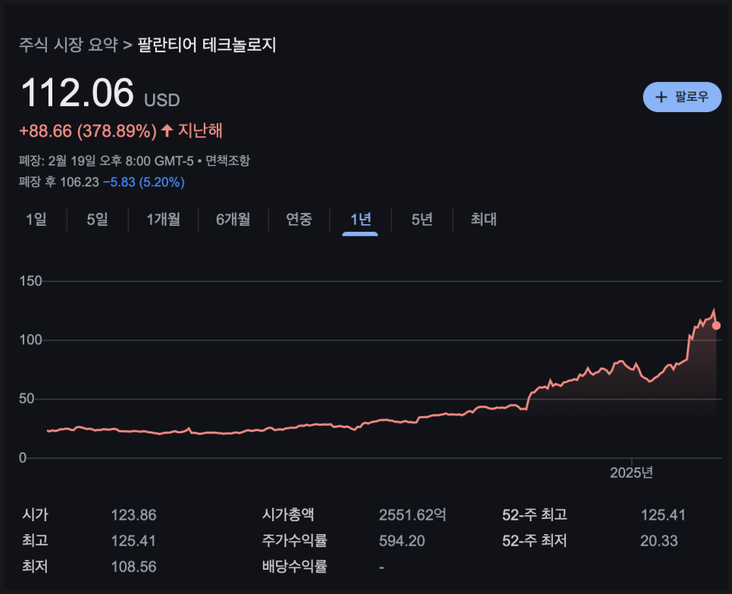Click the 100 y-axis label
This screenshot has height=594, width=732.
click(31, 339)
